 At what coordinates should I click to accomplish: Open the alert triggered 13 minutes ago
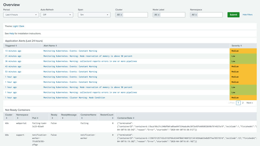point(13,51)
